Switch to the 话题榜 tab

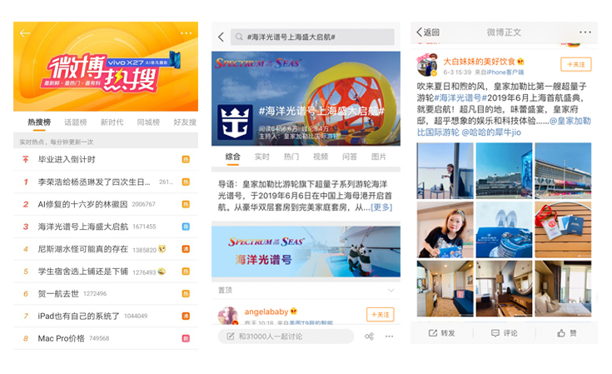pyautogui.click(x=75, y=122)
